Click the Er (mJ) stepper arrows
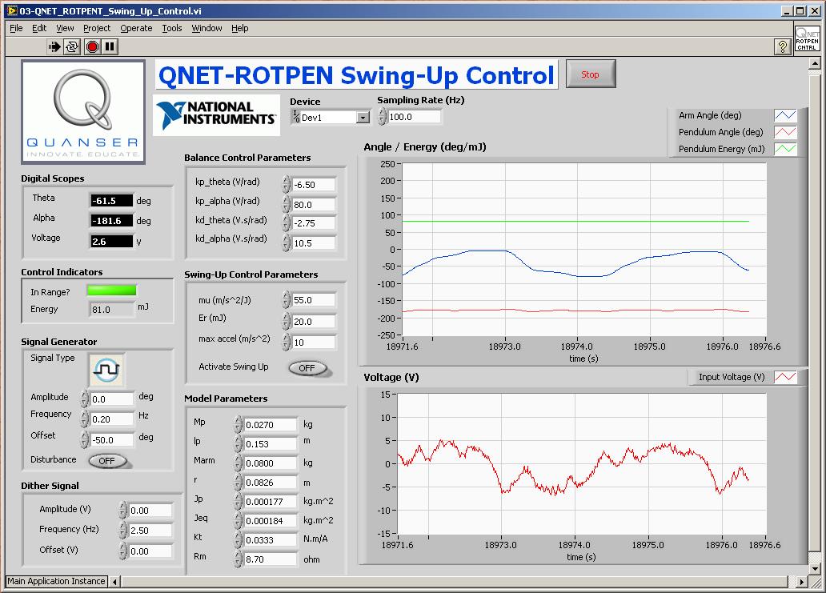This screenshot has height=593, width=826. coord(286,321)
